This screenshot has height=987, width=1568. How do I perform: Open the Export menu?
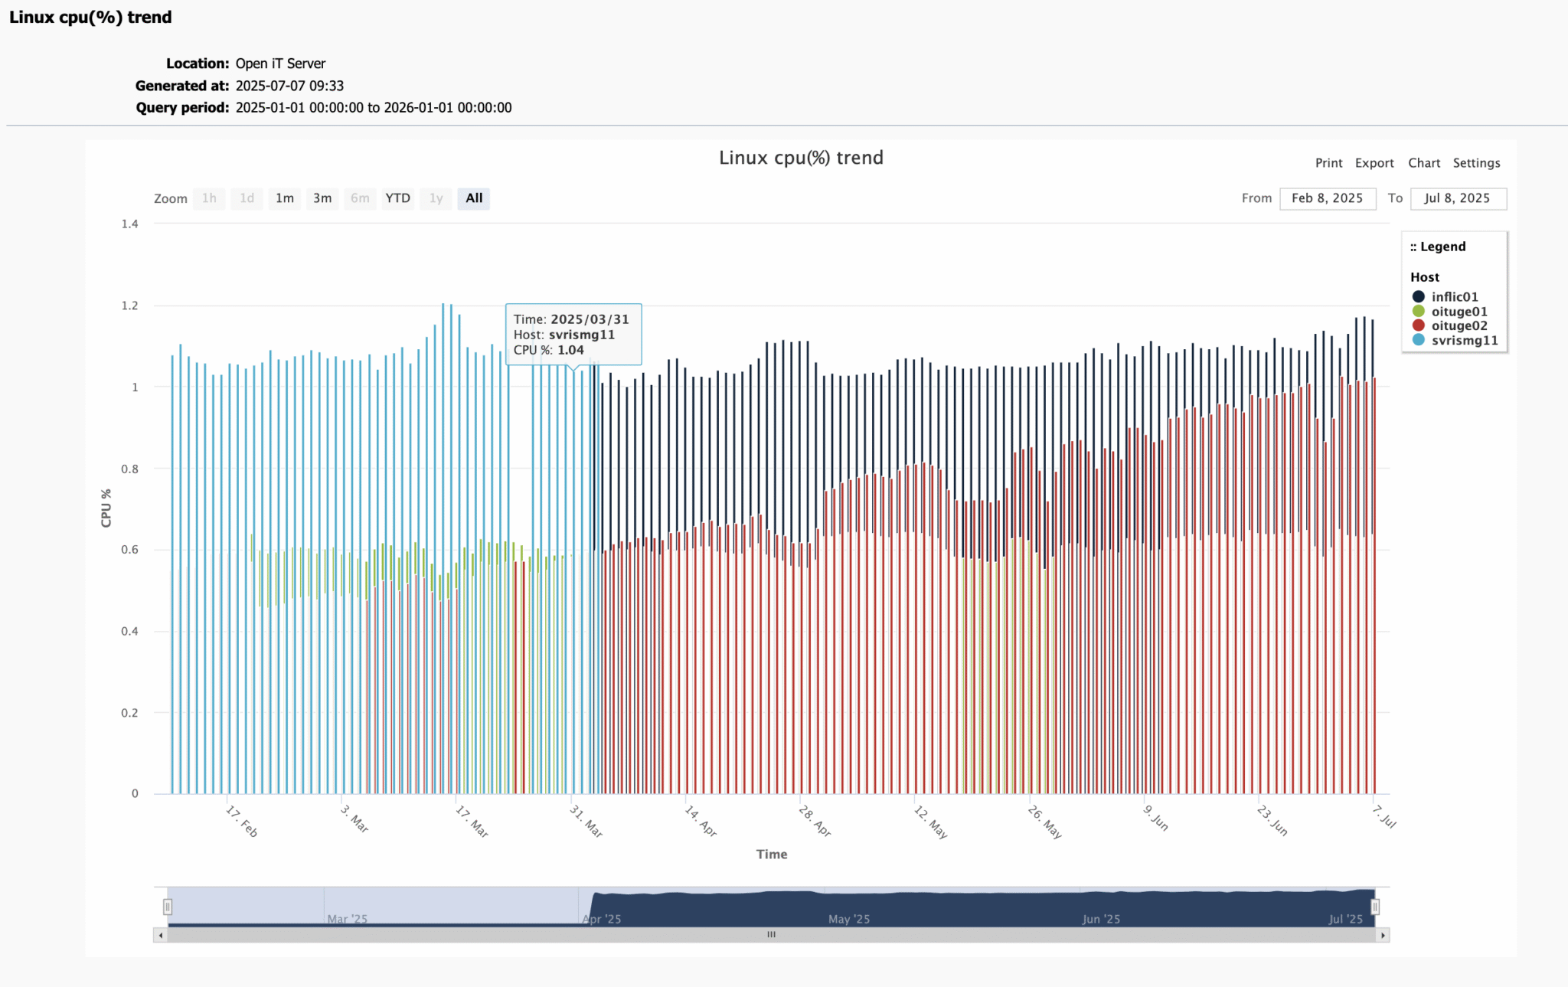pyautogui.click(x=1374, y=163)
